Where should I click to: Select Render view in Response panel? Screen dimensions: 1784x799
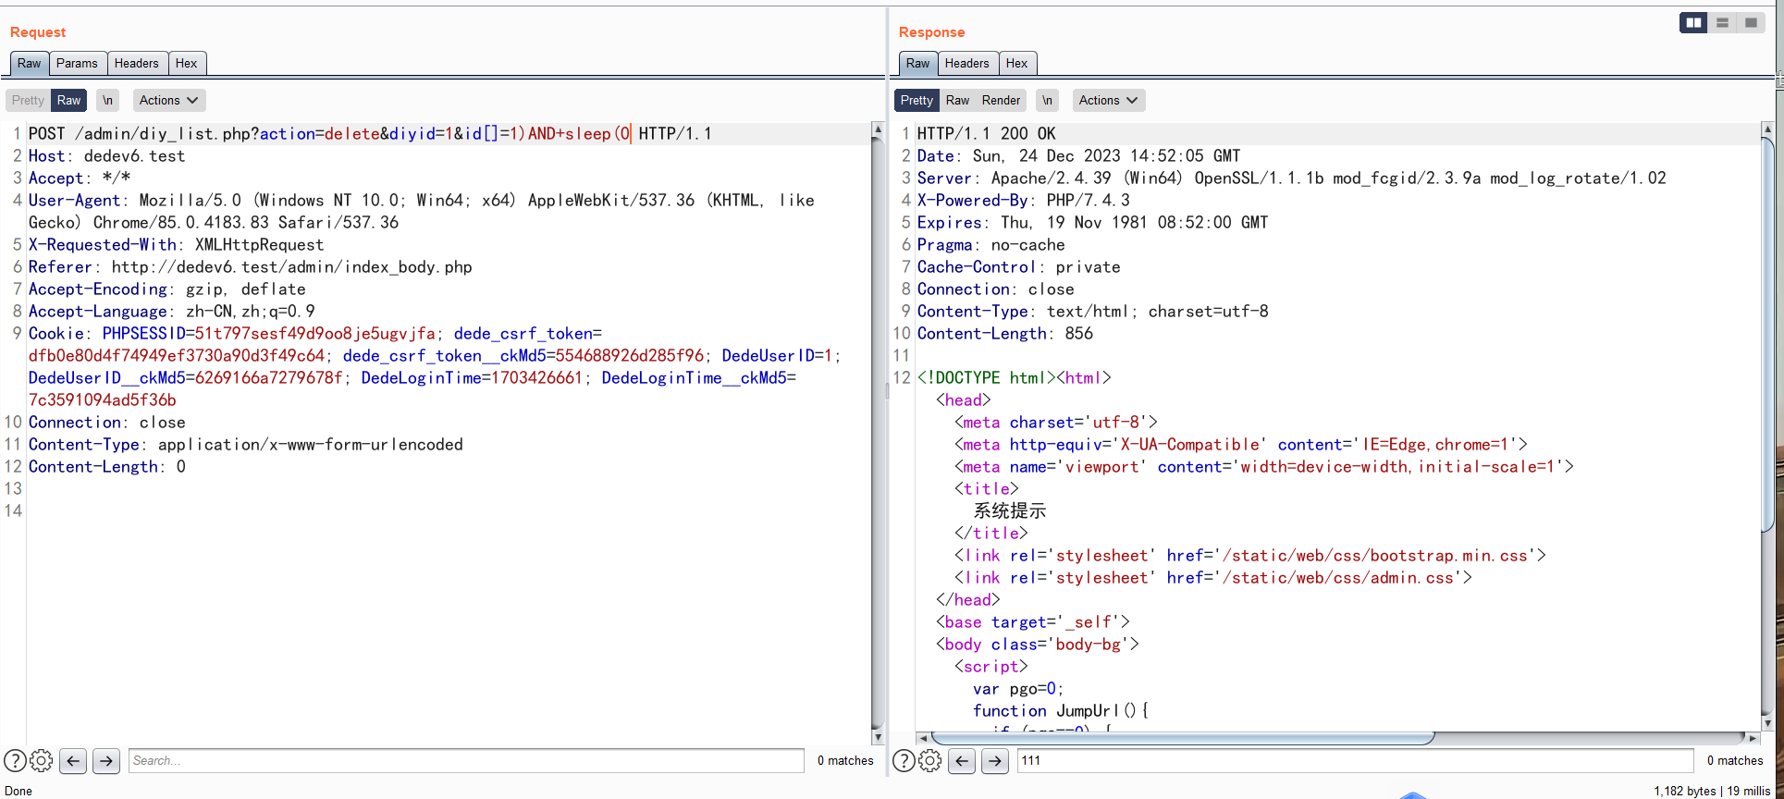point(1001,100)
